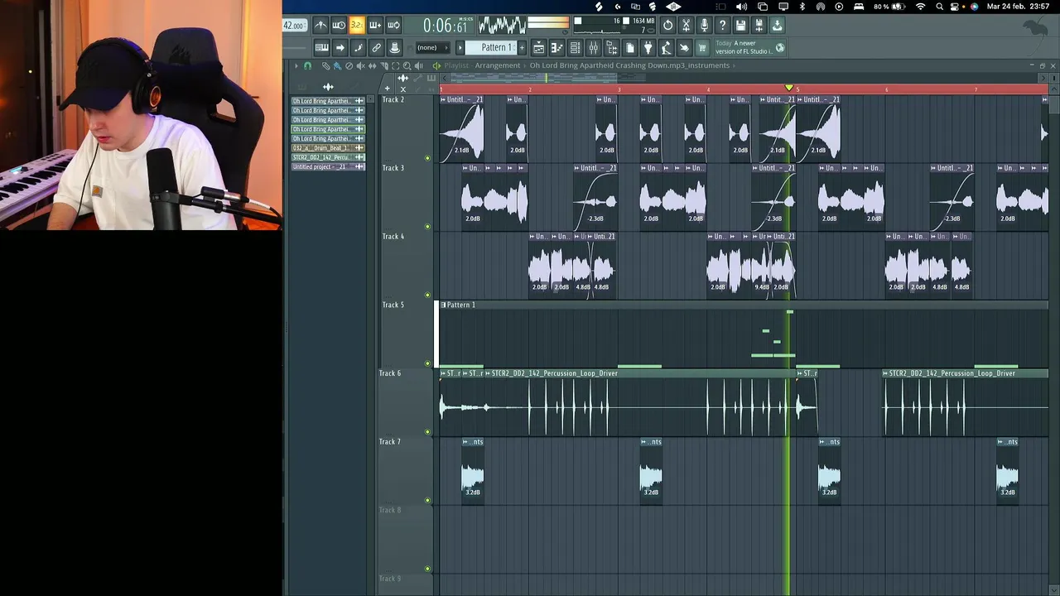The image size is (1060, 596).
Task: Select the pencil draw tool
Action: pos(325,65)
